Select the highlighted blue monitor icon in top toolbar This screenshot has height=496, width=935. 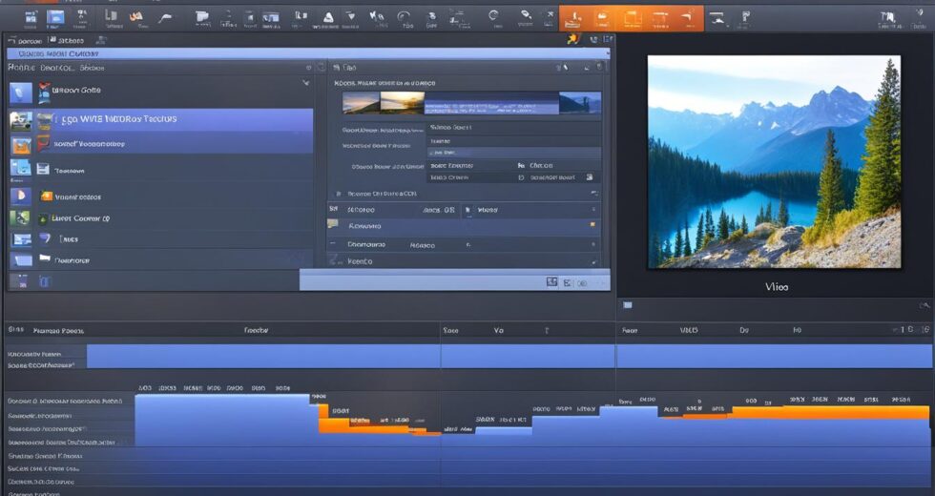tap(55, 18)
